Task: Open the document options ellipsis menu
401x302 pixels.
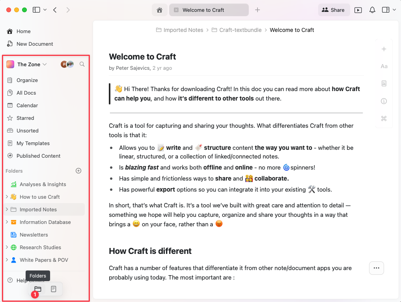Action: point(376,268)
